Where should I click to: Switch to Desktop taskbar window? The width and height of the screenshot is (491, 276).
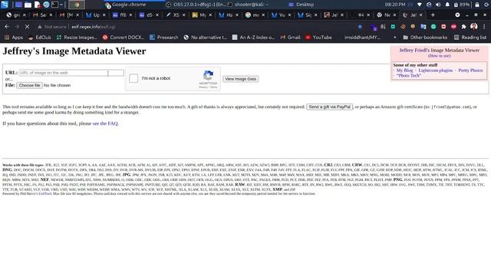point(302,5)
